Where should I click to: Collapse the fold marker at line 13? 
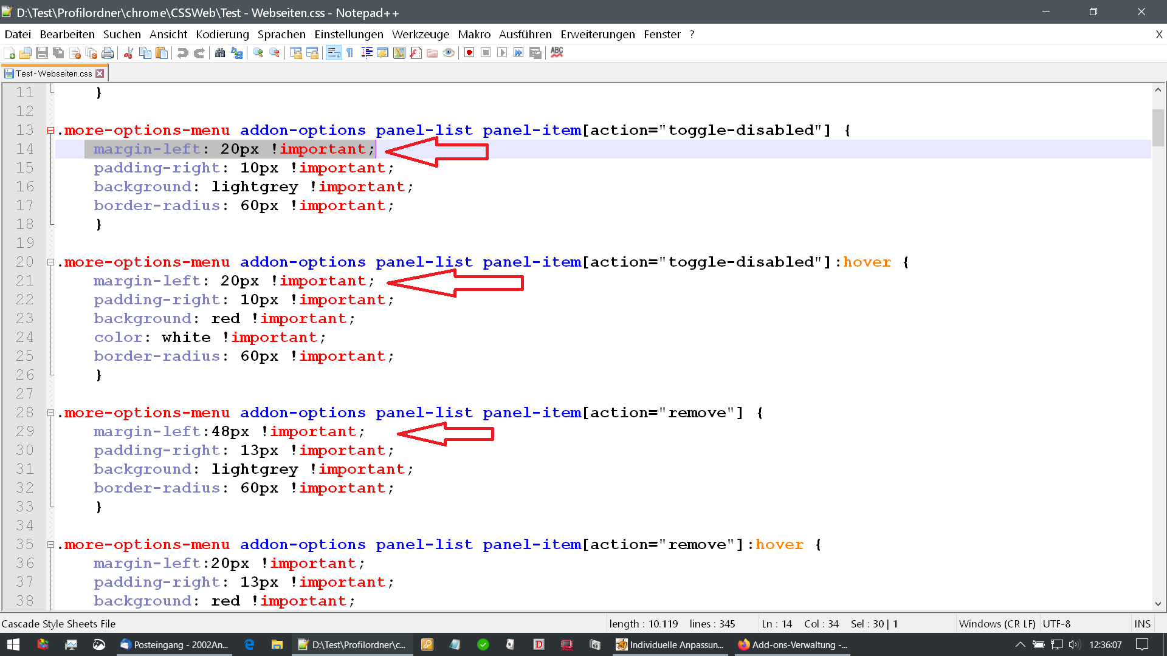[x=51, y=130]
